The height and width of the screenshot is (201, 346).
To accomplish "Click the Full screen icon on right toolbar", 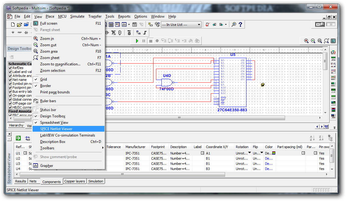I will 334,41.
